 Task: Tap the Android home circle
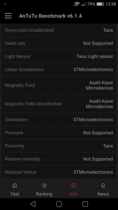point(59,204)
